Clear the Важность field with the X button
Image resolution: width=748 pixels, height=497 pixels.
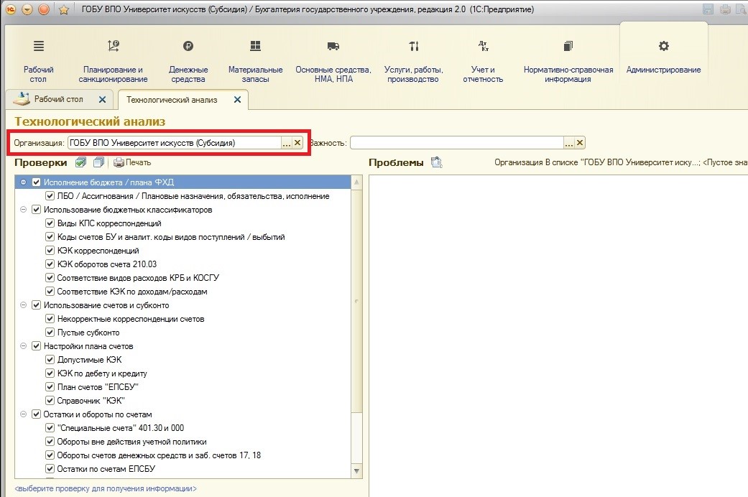coord(580,143)
